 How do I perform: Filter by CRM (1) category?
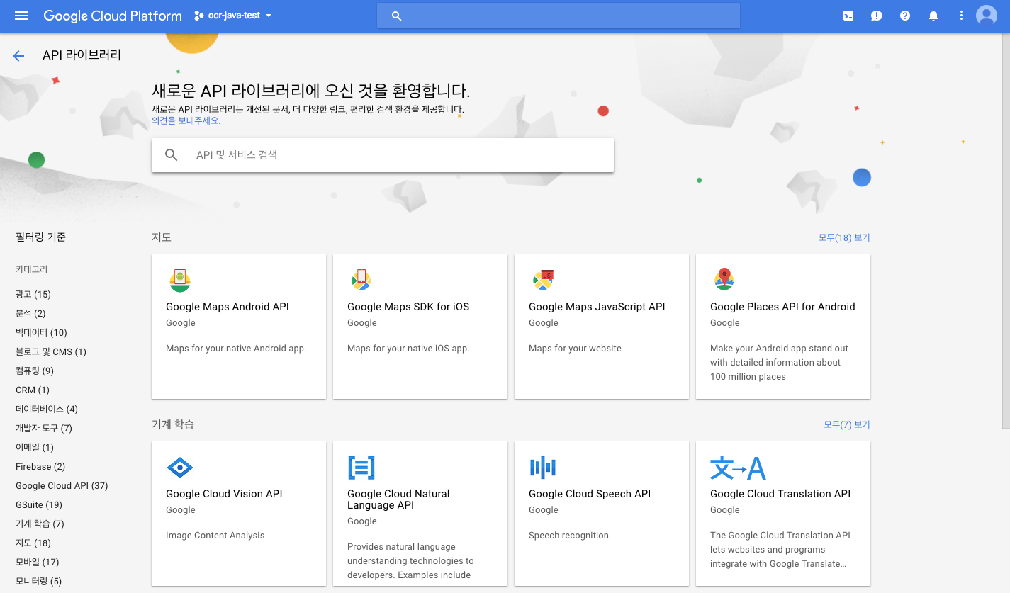point(33,390)
